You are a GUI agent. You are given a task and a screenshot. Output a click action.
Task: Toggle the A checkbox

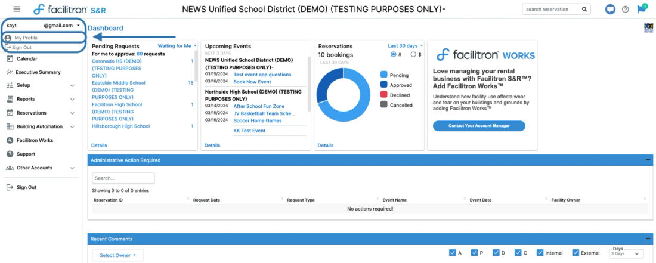pos(452,252)
